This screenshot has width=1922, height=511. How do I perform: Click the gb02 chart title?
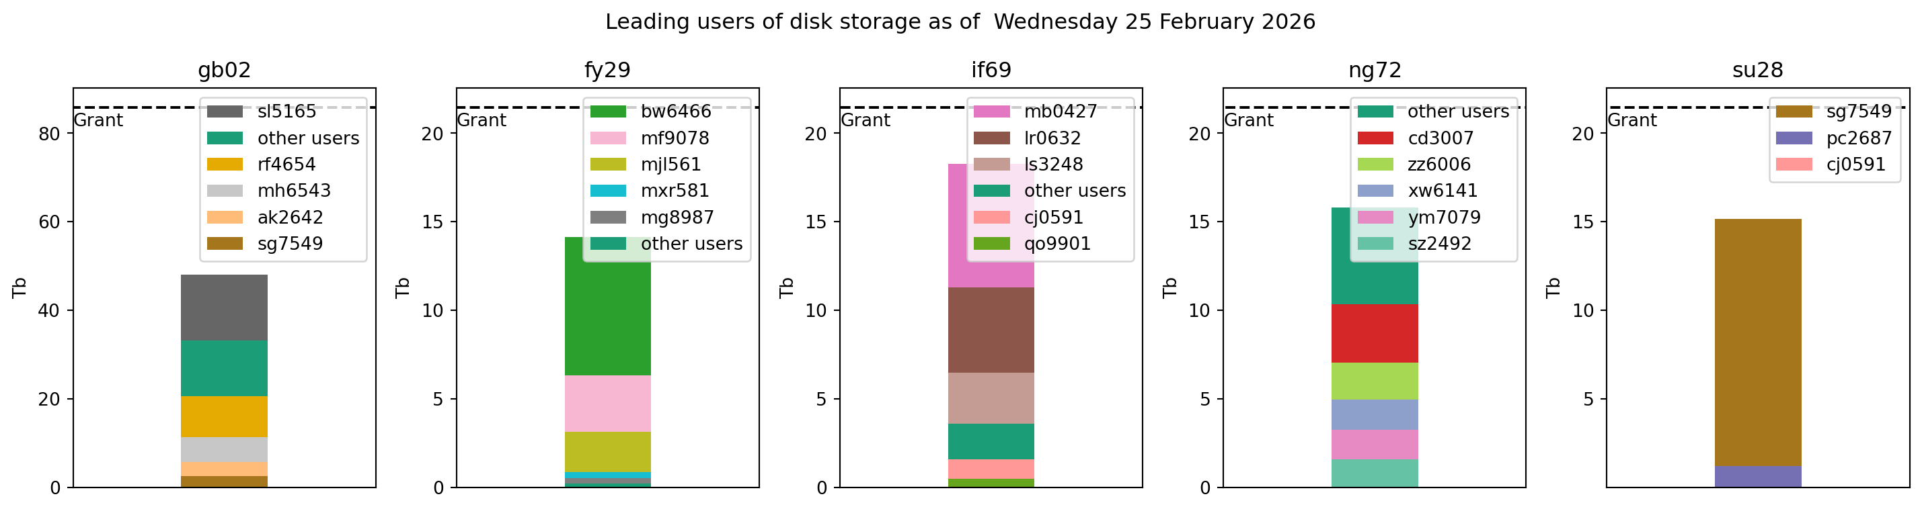click(x=225, y=70)
